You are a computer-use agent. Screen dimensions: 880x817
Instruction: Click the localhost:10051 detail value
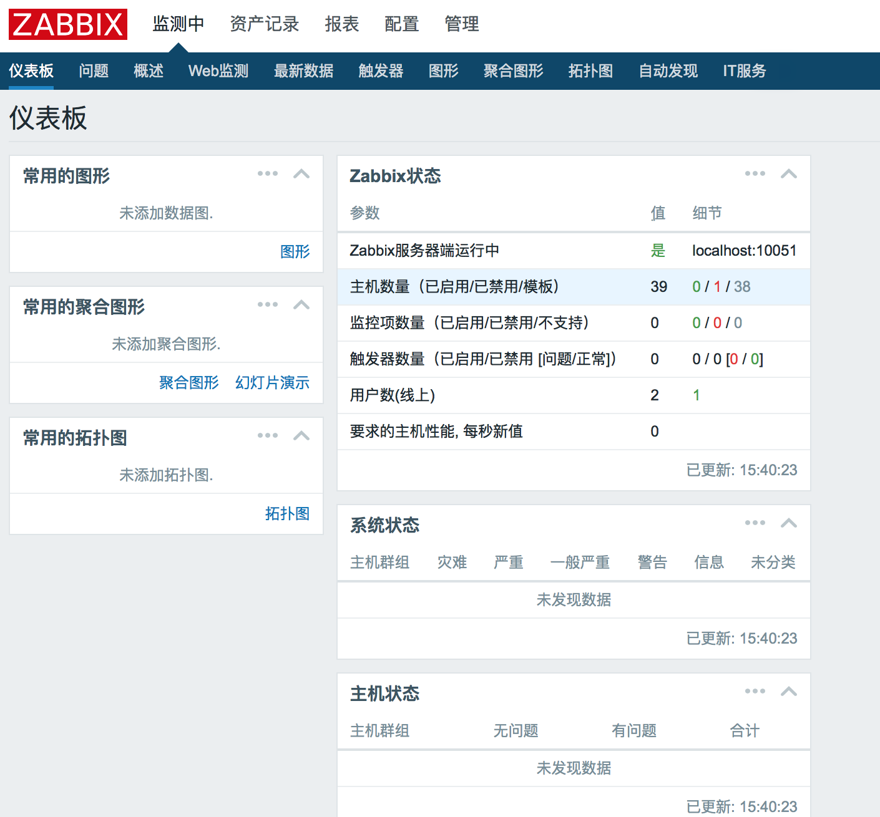[745, 251]
